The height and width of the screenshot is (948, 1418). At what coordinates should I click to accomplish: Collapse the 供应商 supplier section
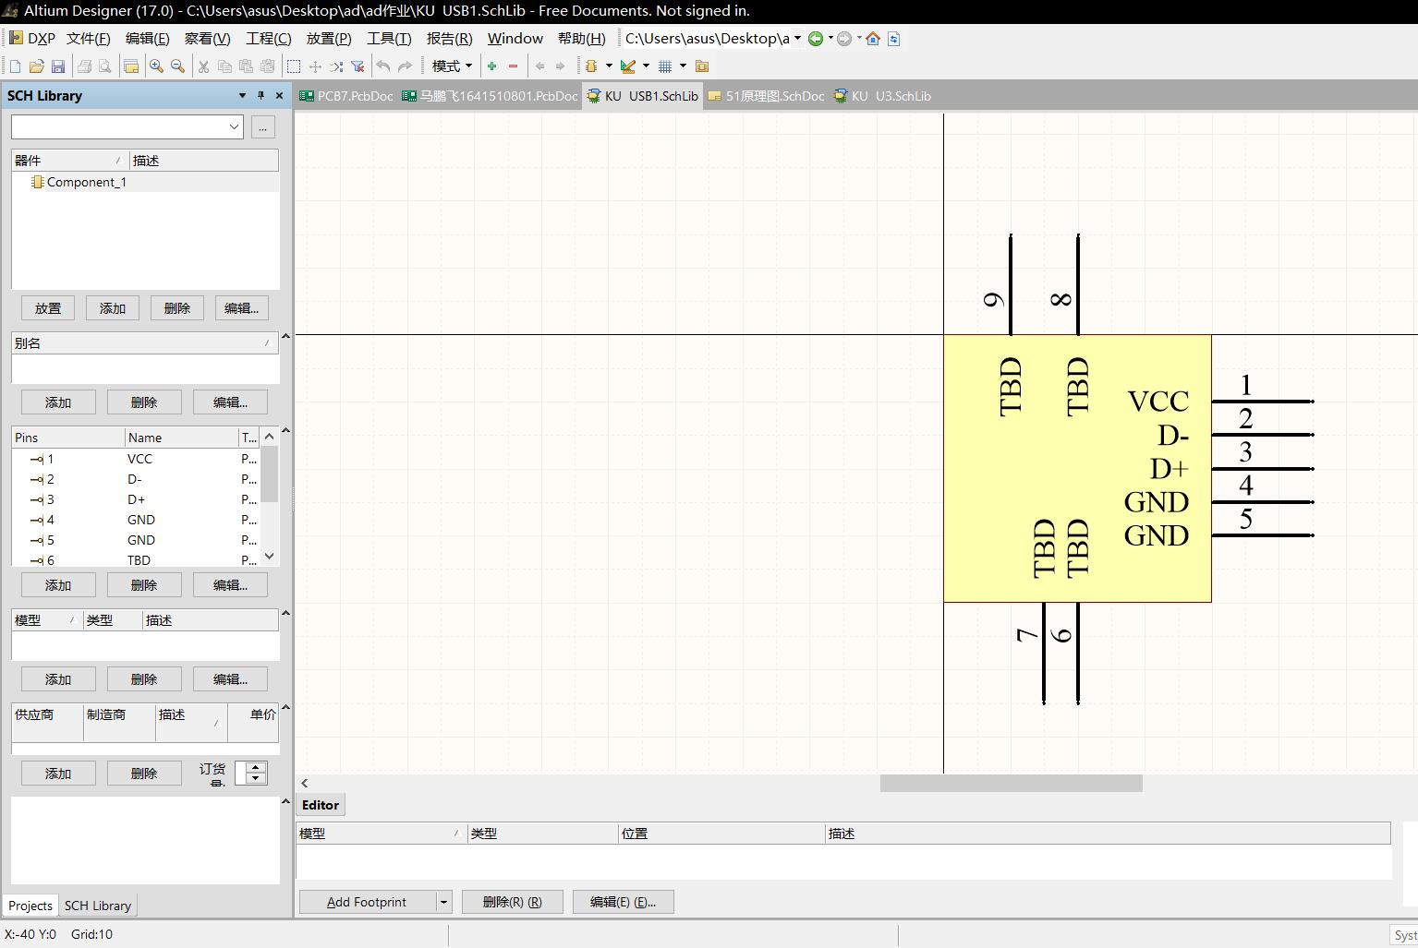(285, 708)
